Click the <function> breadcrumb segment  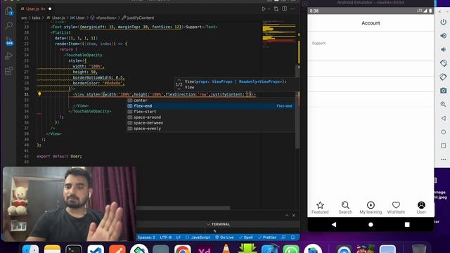pos(103,18)
